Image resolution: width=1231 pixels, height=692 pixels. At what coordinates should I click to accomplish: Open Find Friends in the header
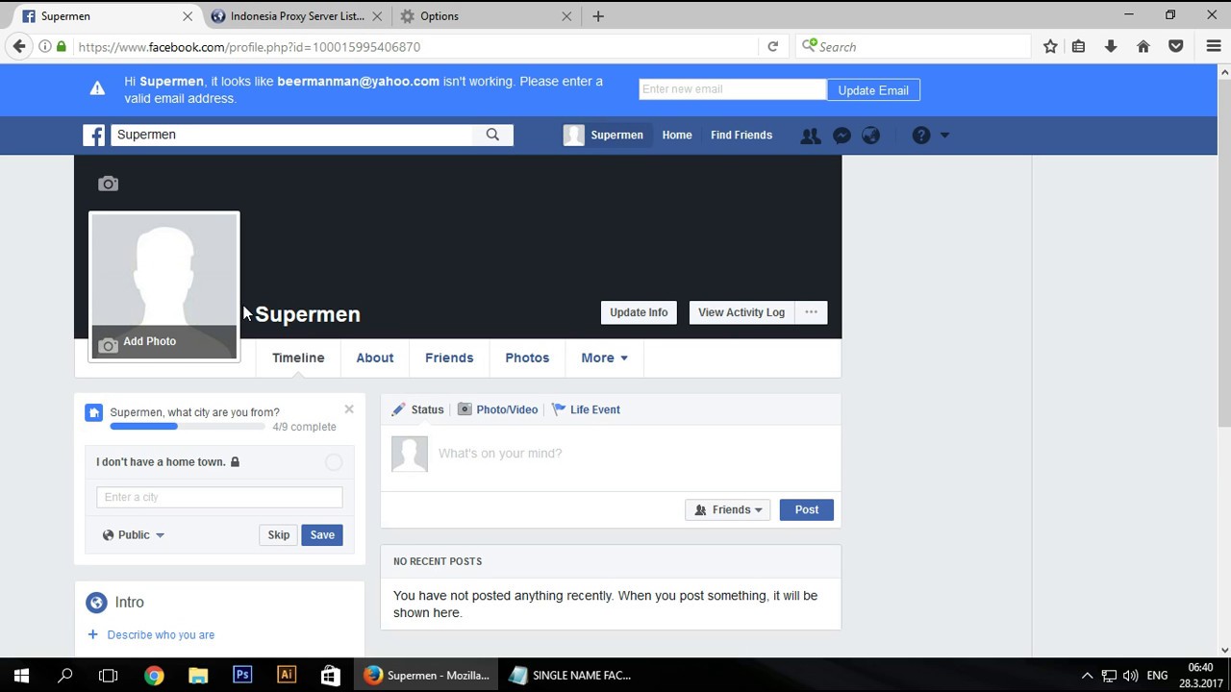coord(741,136)
